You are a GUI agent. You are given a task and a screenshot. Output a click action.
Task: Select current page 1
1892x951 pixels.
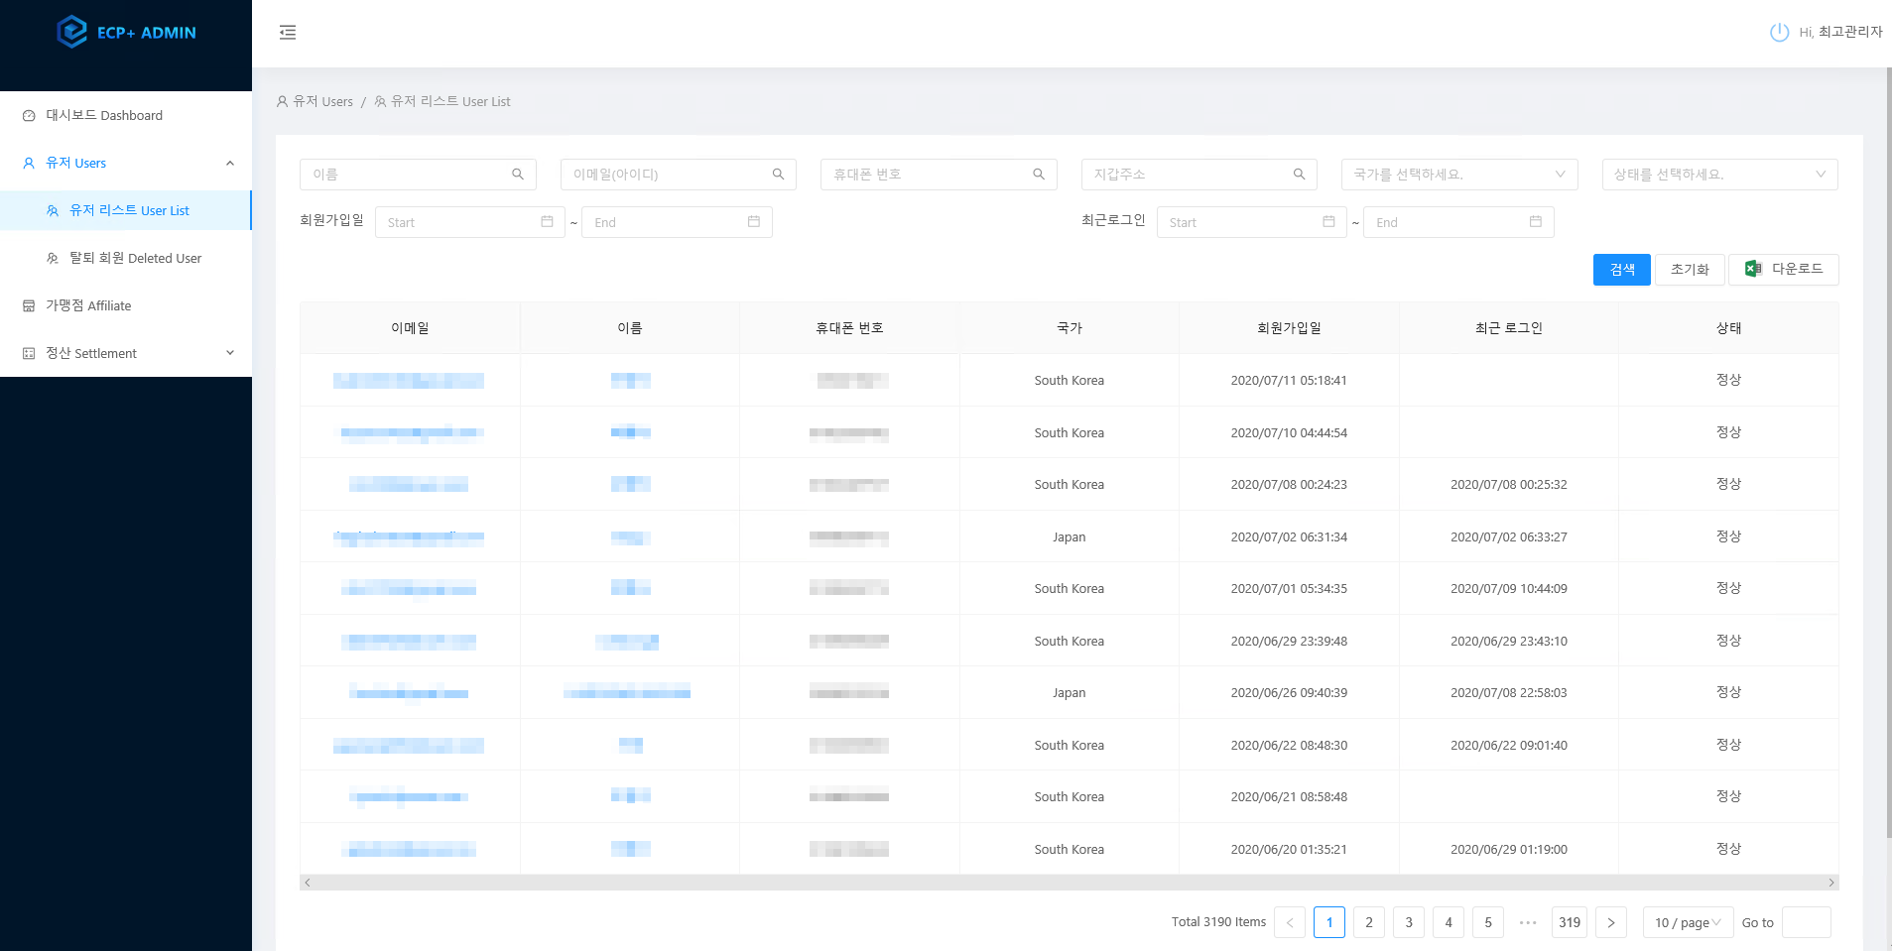coord(1329,922)
